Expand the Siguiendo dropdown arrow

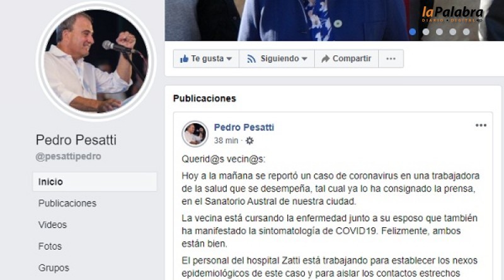pos(304,59)
